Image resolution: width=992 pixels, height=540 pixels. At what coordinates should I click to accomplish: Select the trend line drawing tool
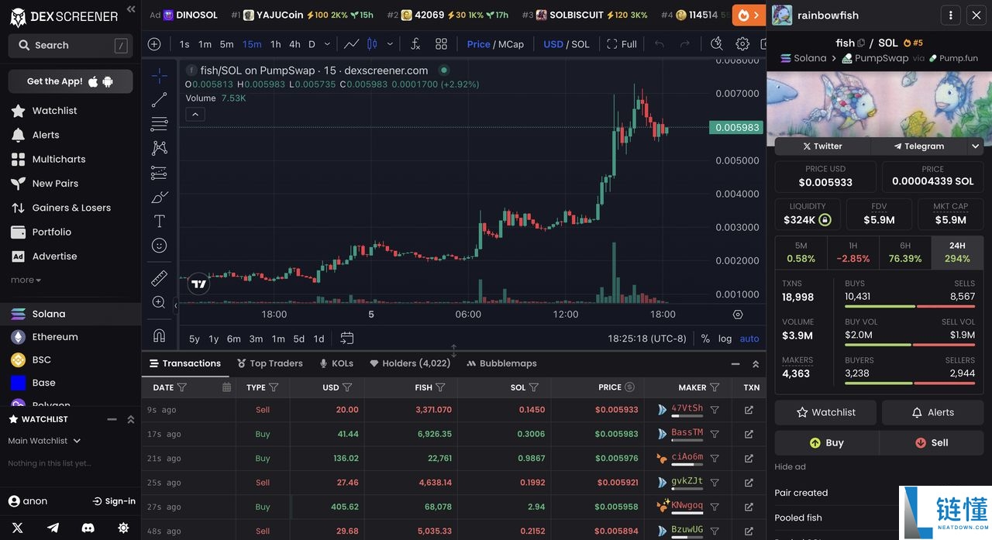(x=159, y=100)
